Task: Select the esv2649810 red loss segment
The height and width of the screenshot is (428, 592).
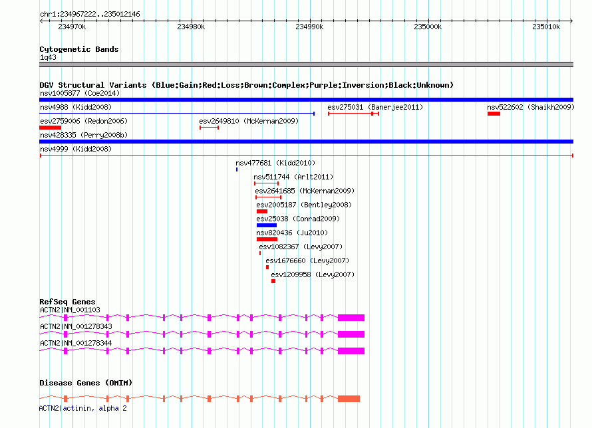Action: [x=209, y=128]
